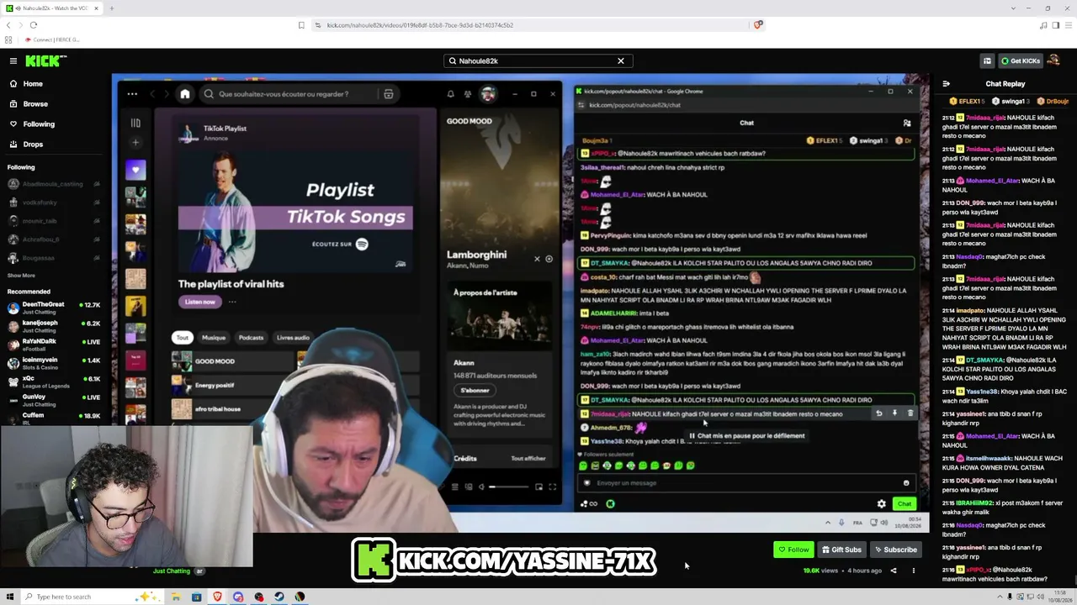Select the Musique filter chip in Spotify
The image size is (1077, 605).
(214, 338)
